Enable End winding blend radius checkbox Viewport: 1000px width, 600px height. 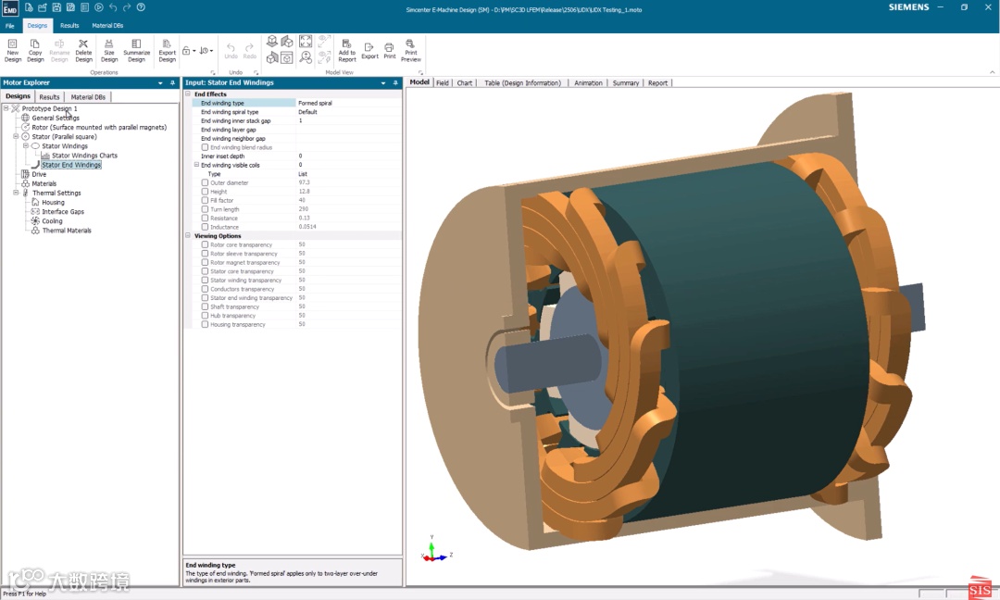pos(205,147)
